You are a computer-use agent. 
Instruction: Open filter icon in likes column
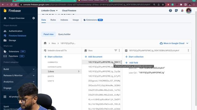(116, 50)
